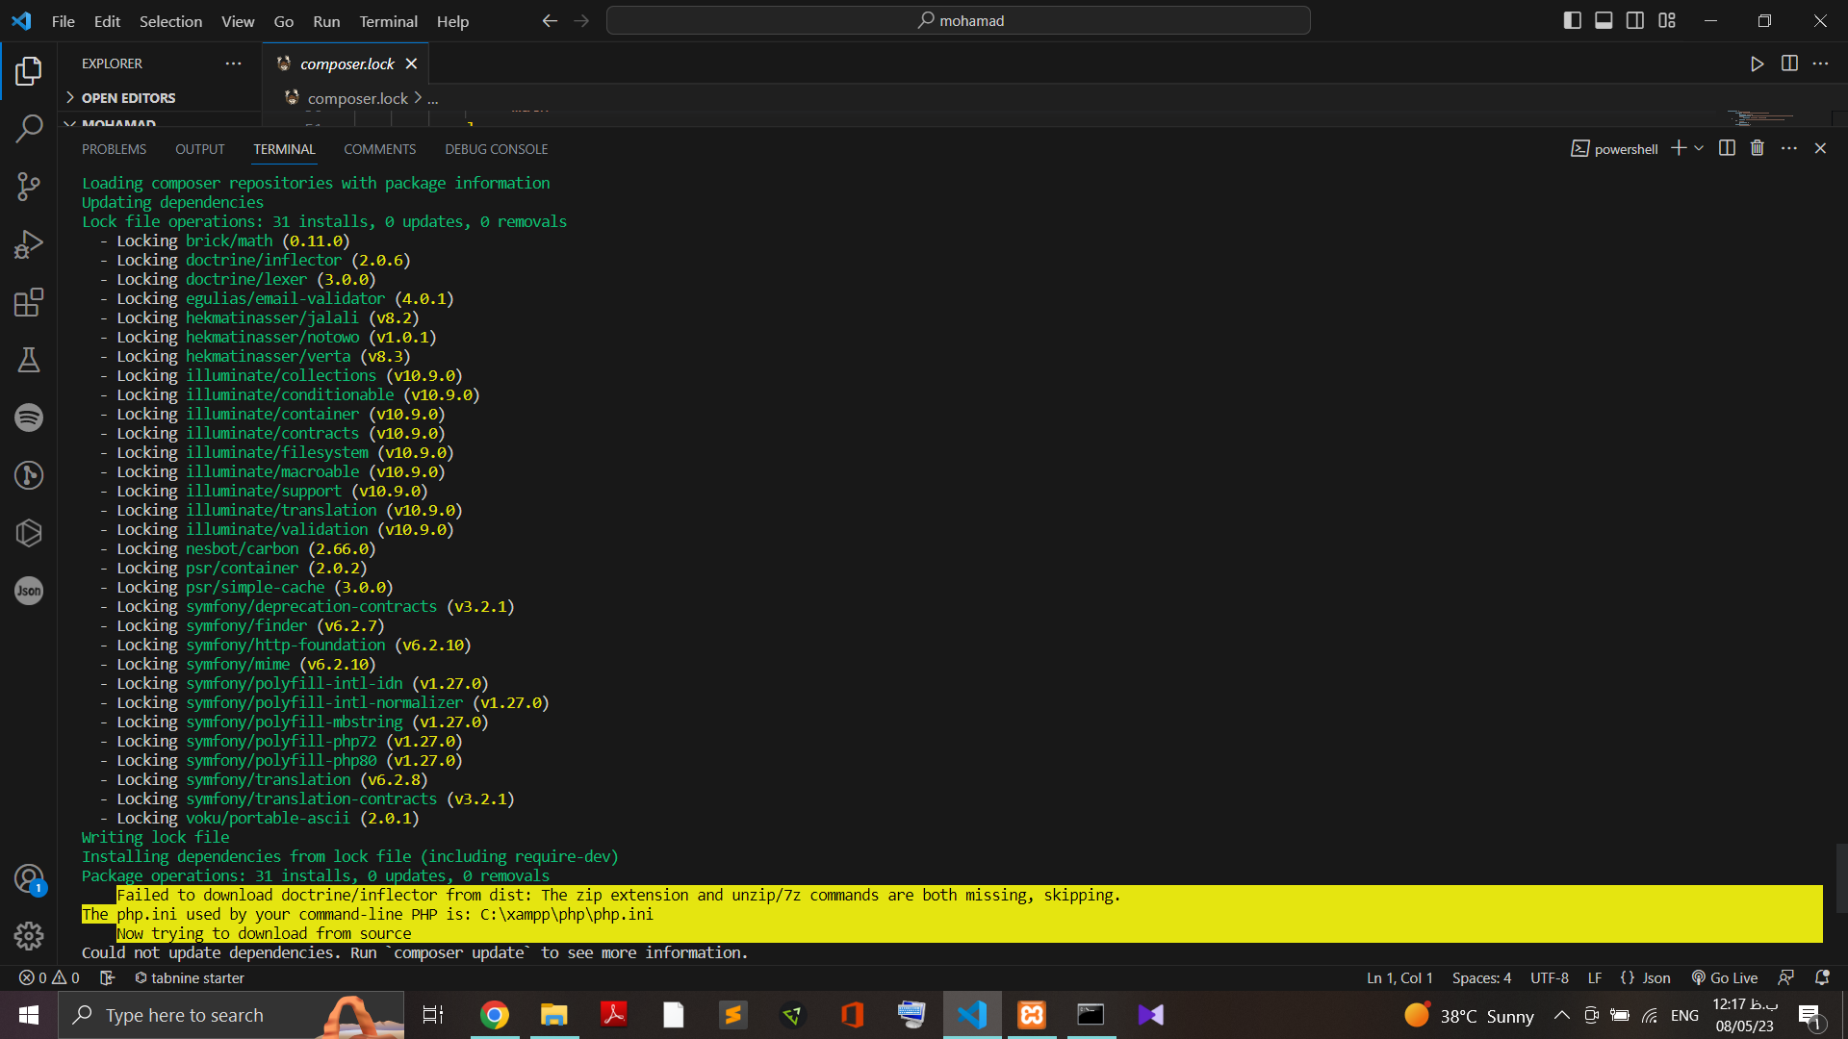This screenshot has height=1039, width=1848.
Task: Open Customize Layout icon in title bar
Action: (1667, 20)
